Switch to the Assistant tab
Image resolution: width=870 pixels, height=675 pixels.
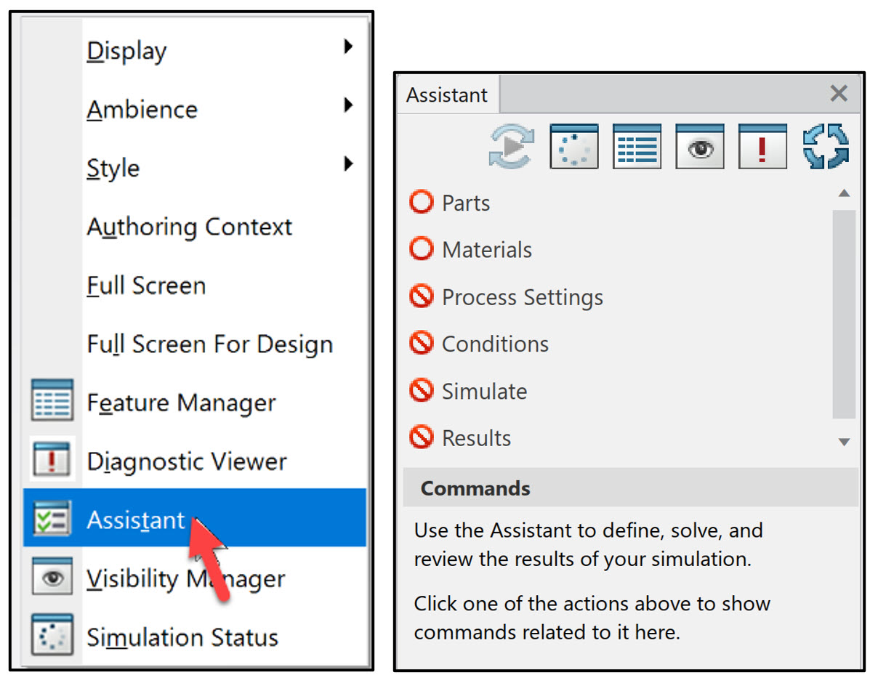point(446,94)
